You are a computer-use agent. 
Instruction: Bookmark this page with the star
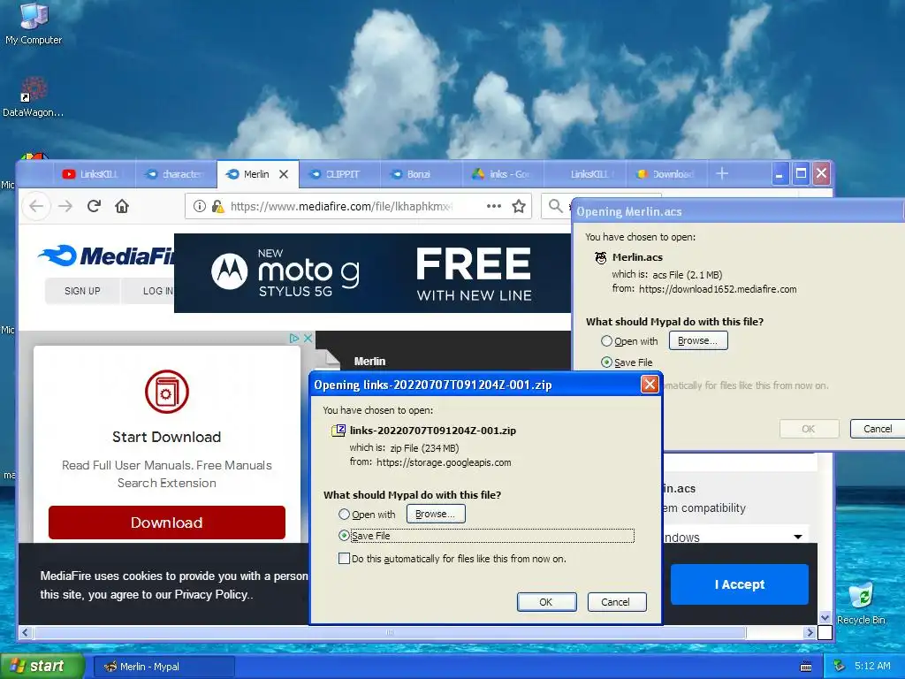(x=519, y=206)
